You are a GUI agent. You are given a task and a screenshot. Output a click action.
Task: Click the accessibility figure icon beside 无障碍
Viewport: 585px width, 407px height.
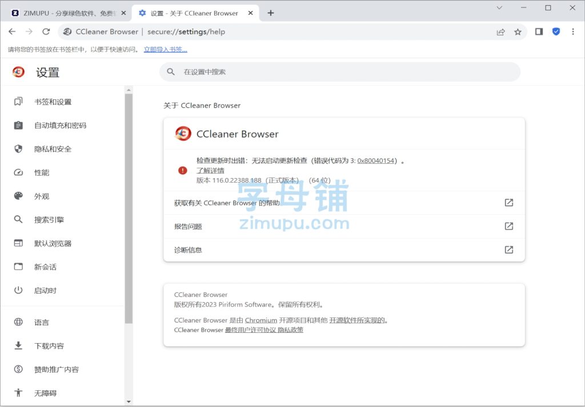pyautogui.click(x=18, y=393)
